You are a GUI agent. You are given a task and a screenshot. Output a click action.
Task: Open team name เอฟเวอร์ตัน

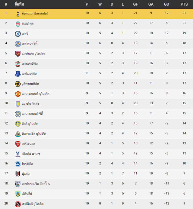coord(29,74)
